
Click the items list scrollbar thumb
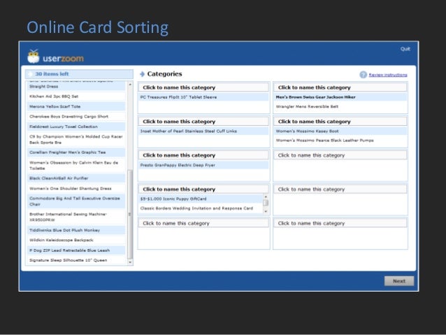point(130,214)
